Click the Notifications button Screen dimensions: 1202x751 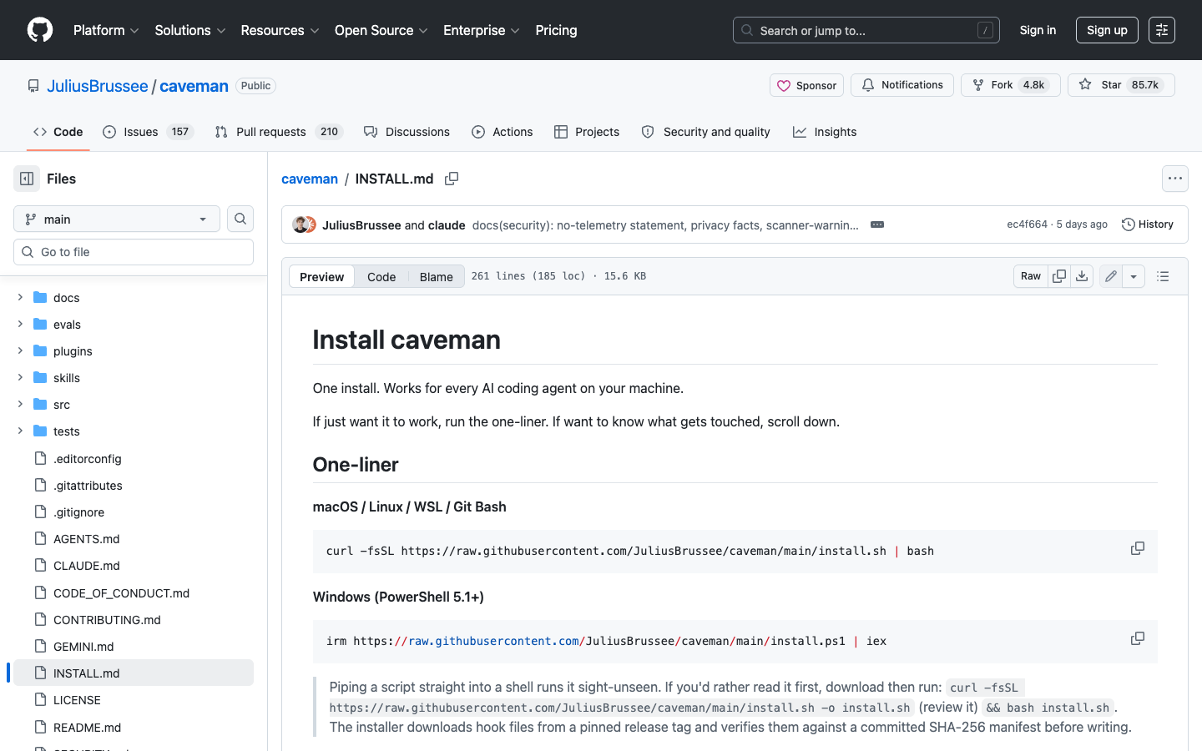(x=902, y=85)
